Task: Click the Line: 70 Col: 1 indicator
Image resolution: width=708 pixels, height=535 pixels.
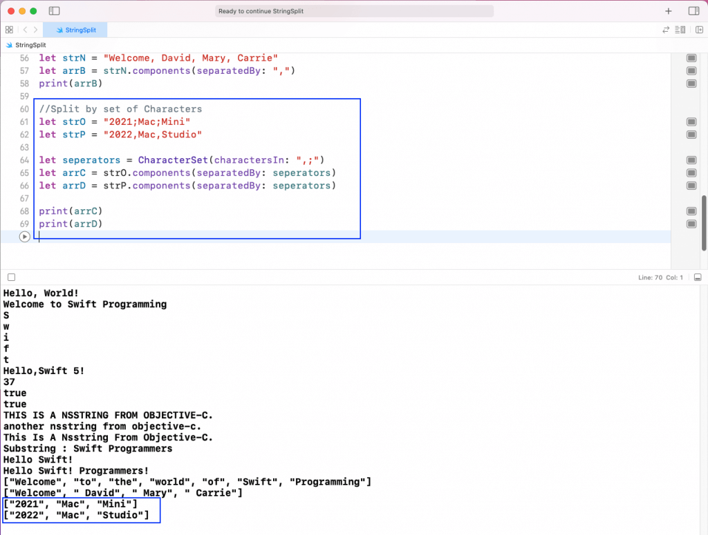Action: pos(662,278)
